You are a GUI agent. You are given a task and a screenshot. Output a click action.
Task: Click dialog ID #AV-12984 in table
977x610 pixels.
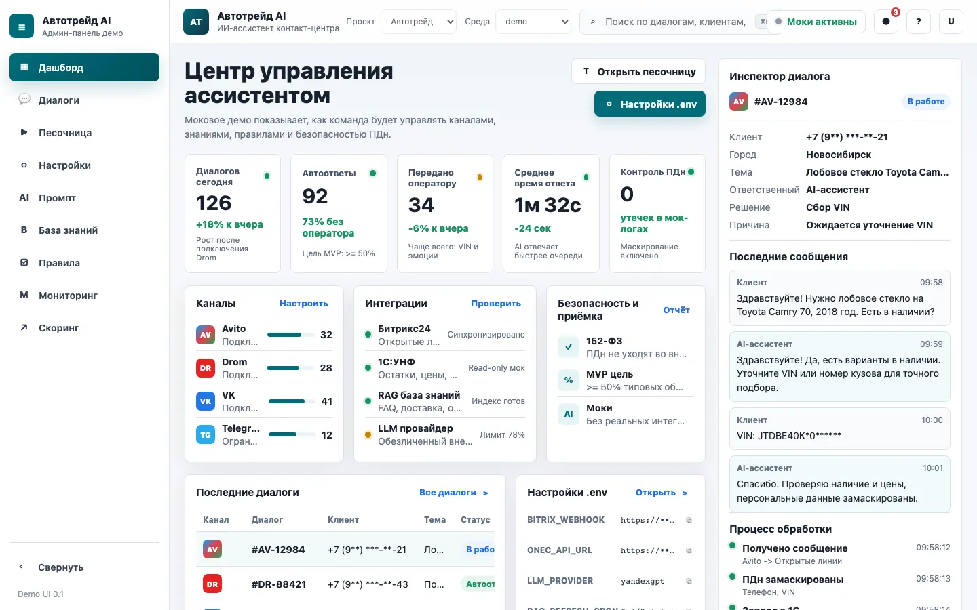(278, 549)
